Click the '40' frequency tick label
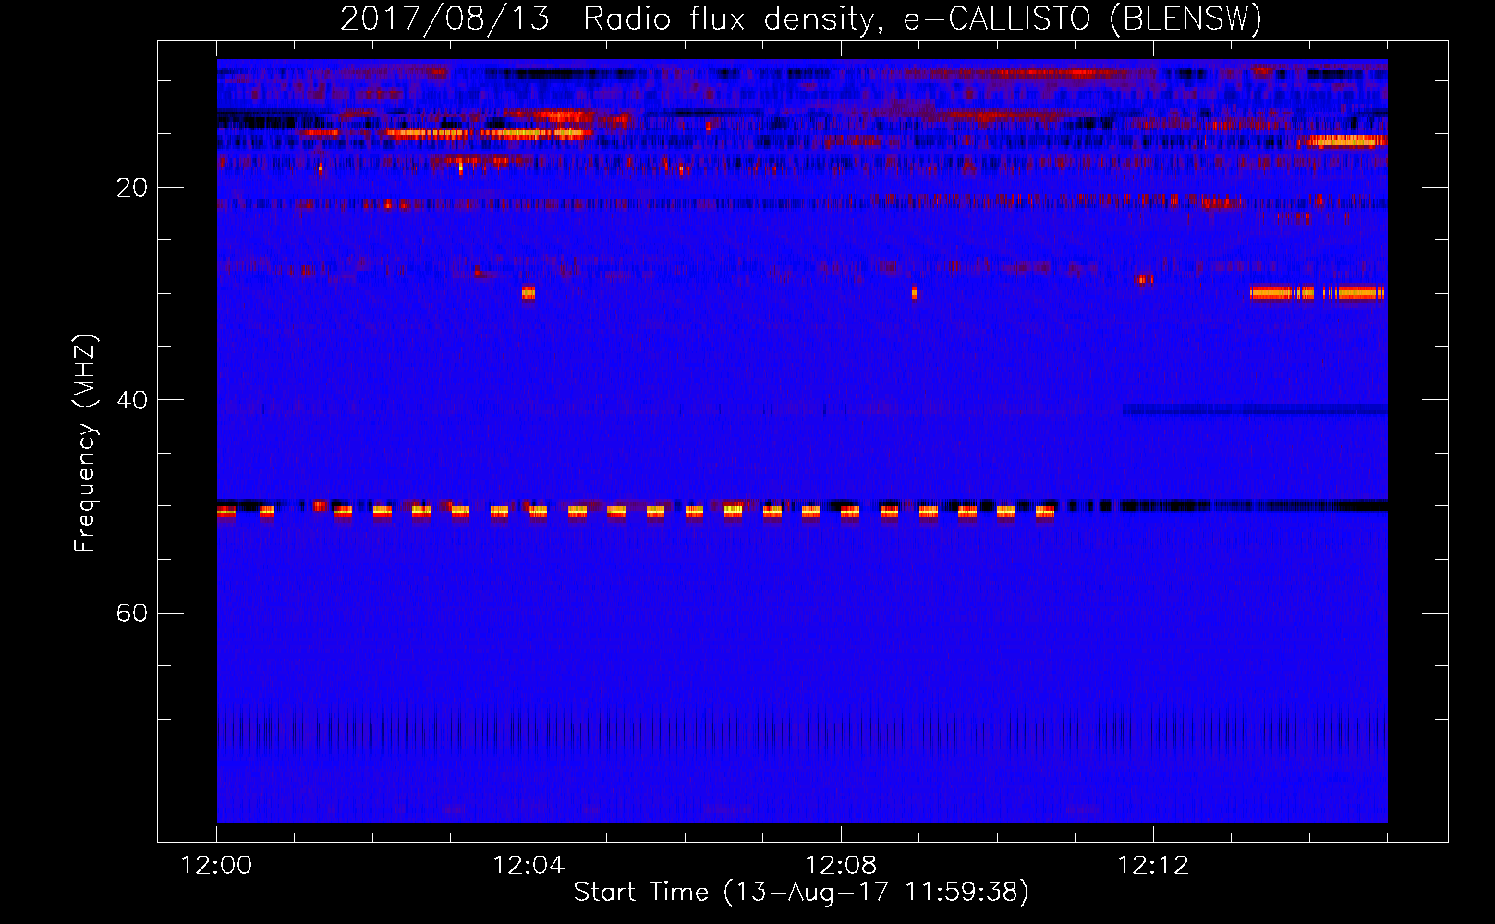The height and width of the screenshot is (924, 1495). [132, 400]
